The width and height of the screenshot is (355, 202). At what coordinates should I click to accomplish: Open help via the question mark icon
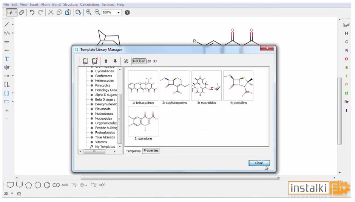coord(127,12)
